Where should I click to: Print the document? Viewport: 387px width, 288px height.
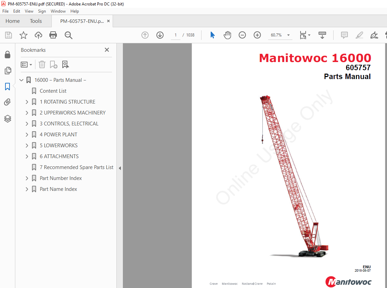click(53, 35)
